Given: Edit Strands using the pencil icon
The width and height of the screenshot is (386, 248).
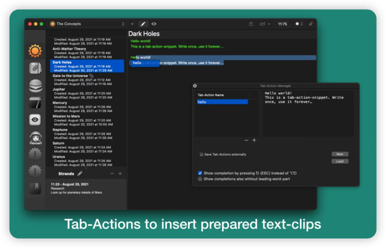Looking at the screenshot, I should [80, 174].
